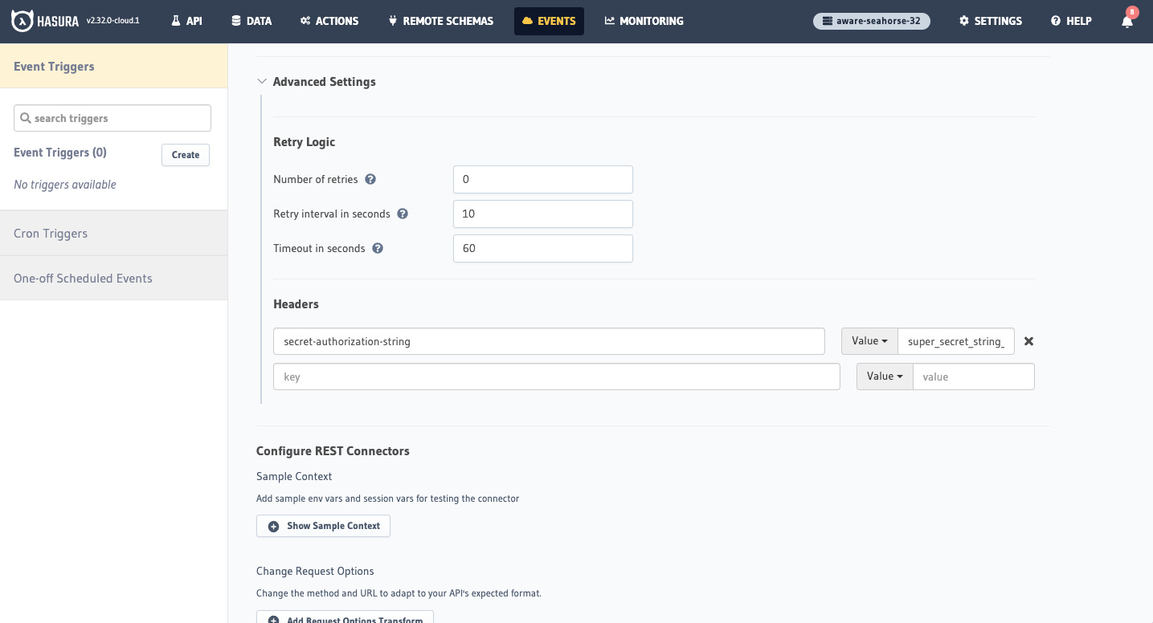Remove the secret-authorization-string header with X
This screenshot has height=623, width=1153.
pyautogui.click(x=1028, y=341)
